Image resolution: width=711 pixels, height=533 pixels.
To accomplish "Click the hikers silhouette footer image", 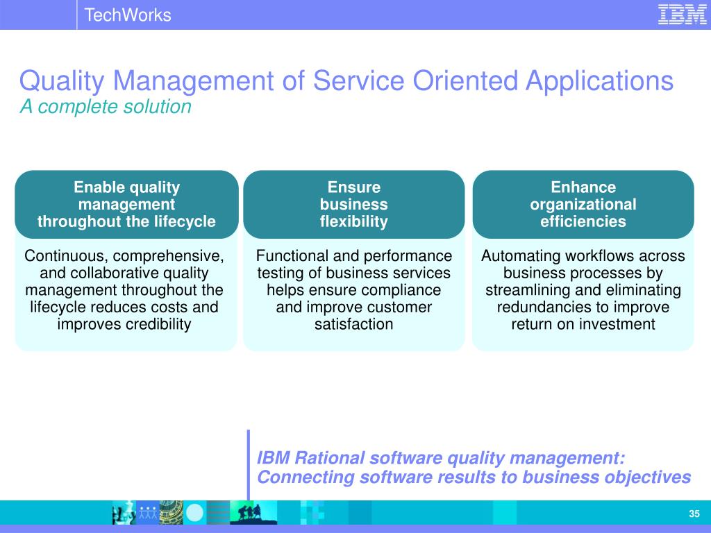I will pos(253,513).
